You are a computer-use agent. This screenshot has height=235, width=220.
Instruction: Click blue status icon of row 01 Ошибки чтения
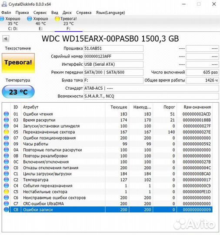[6, 114]
